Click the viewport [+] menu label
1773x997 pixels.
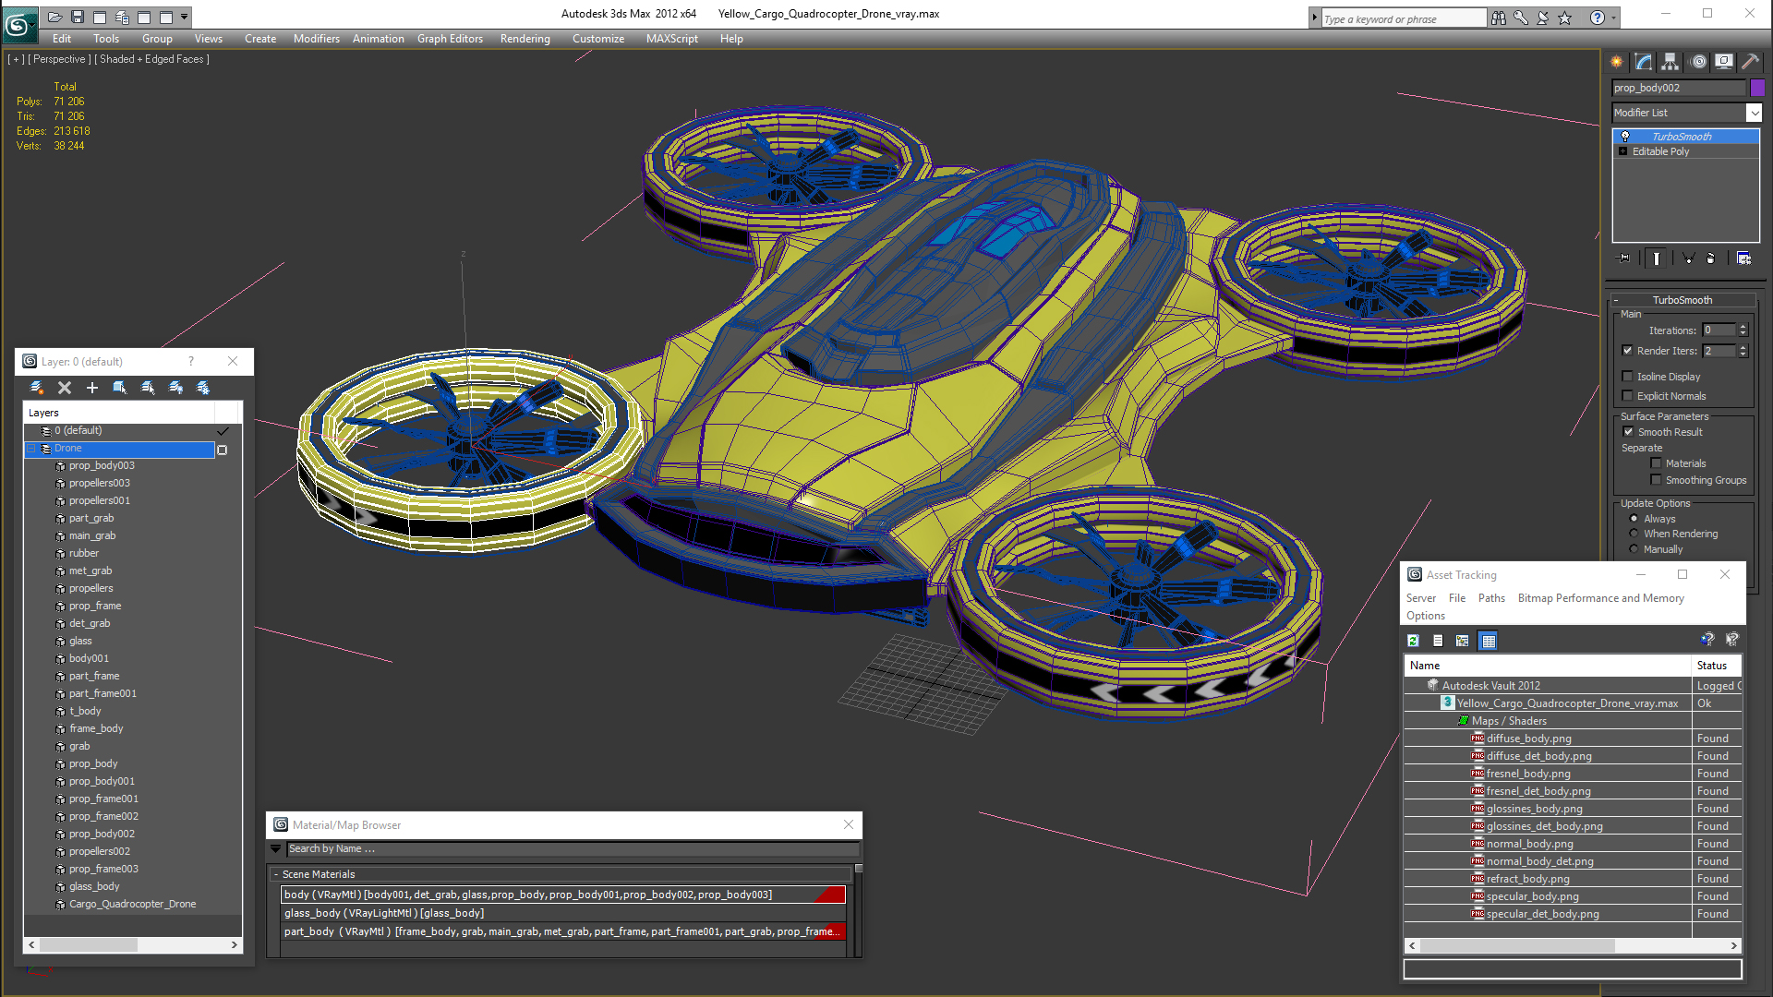tap(16, 59)
